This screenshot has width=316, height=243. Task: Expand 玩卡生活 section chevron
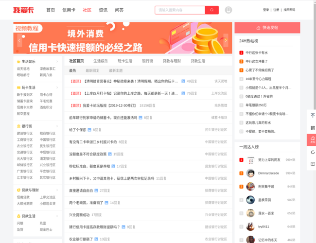tap(57, 87)
